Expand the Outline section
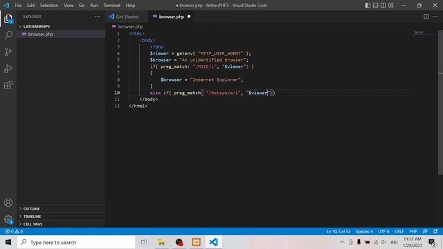Image resolution: width=443 pixels, height=249 pixels. click(x=61, y=209)
